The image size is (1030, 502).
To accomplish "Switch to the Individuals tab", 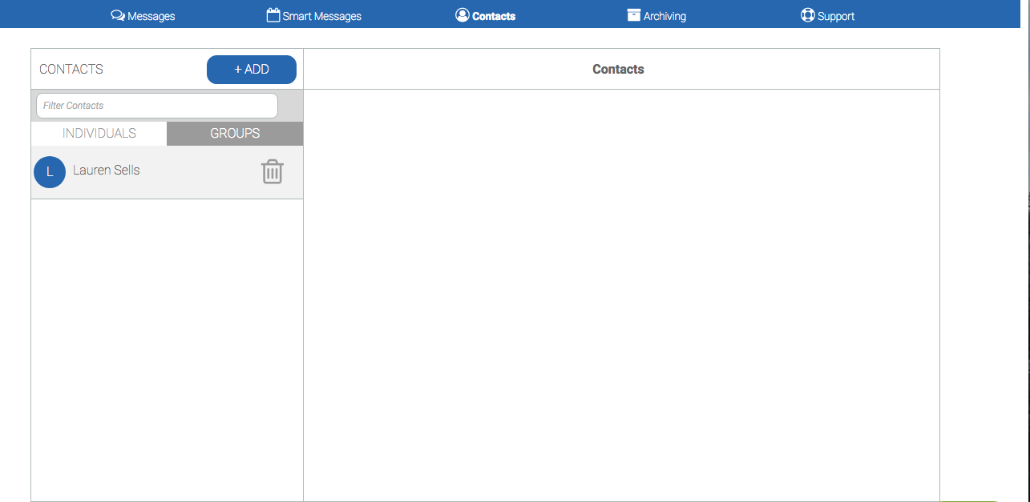I will 99,134.
